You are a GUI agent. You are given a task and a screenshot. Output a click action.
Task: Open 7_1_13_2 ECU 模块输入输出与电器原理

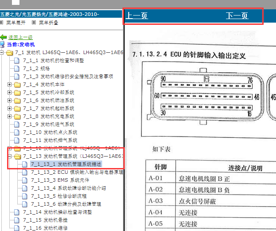tap(77, 172)
